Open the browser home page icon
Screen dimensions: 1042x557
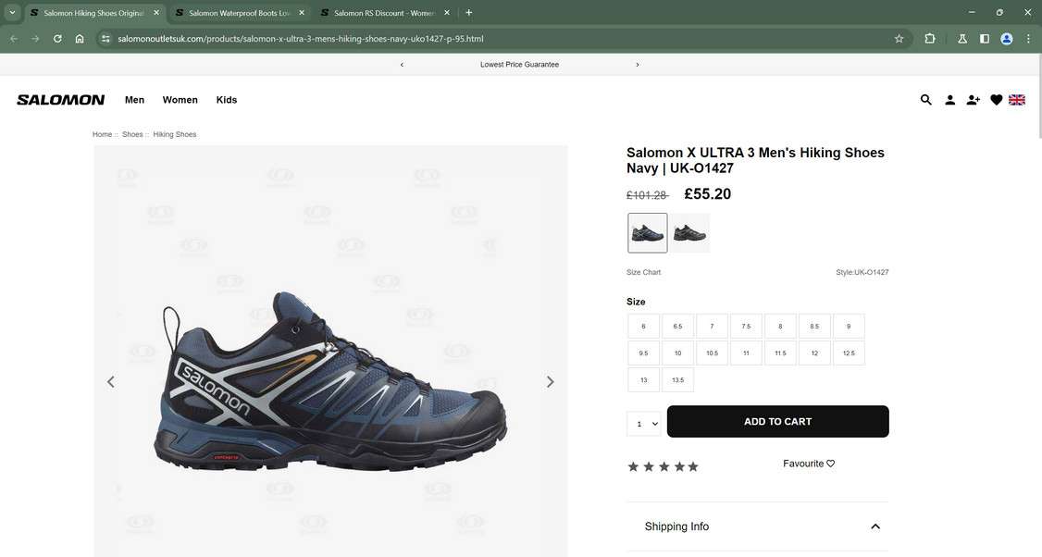click(x=80, y=39)
